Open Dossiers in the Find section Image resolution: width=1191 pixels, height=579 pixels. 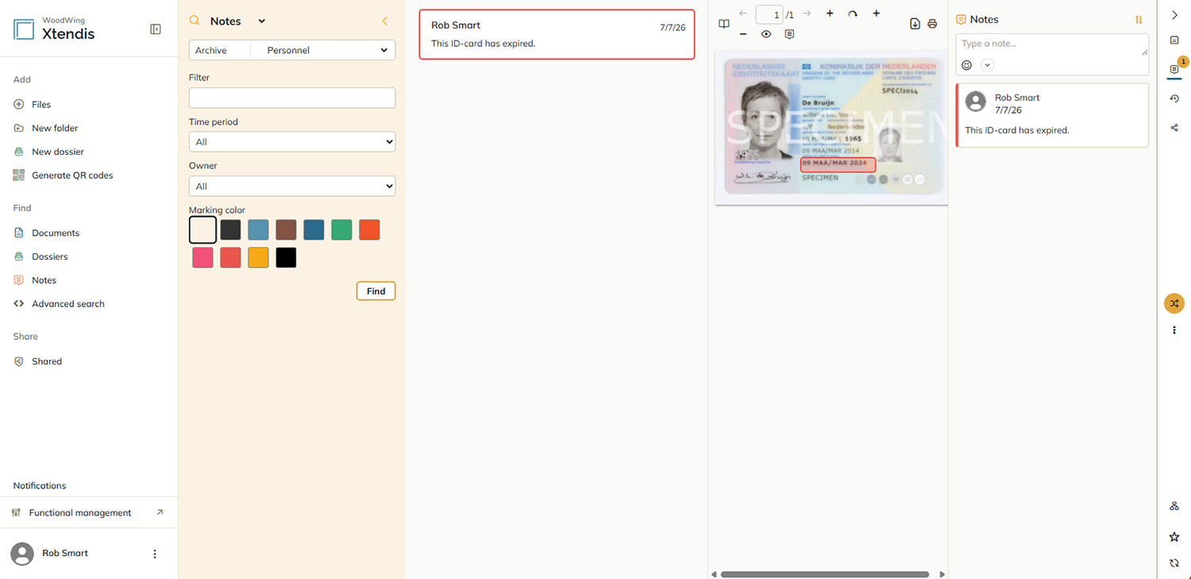point(41,257)
